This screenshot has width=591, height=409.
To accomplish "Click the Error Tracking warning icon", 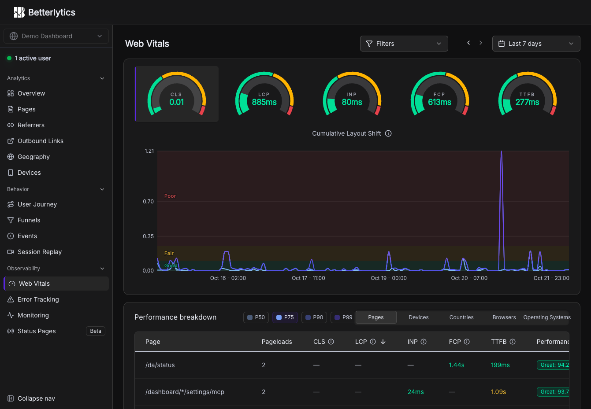I will coord(11,299).
